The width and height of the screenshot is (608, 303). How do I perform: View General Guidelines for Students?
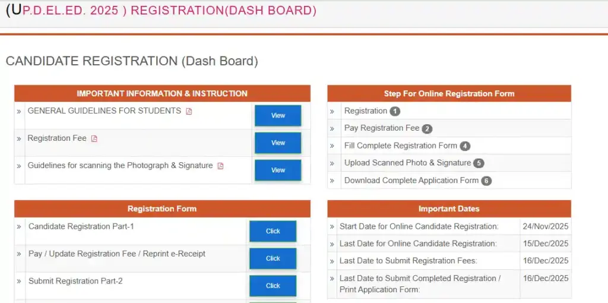278,115
